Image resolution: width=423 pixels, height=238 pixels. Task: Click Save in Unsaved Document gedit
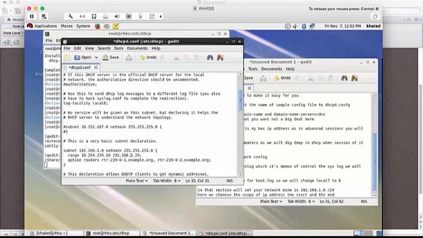(x=249, y=78)
